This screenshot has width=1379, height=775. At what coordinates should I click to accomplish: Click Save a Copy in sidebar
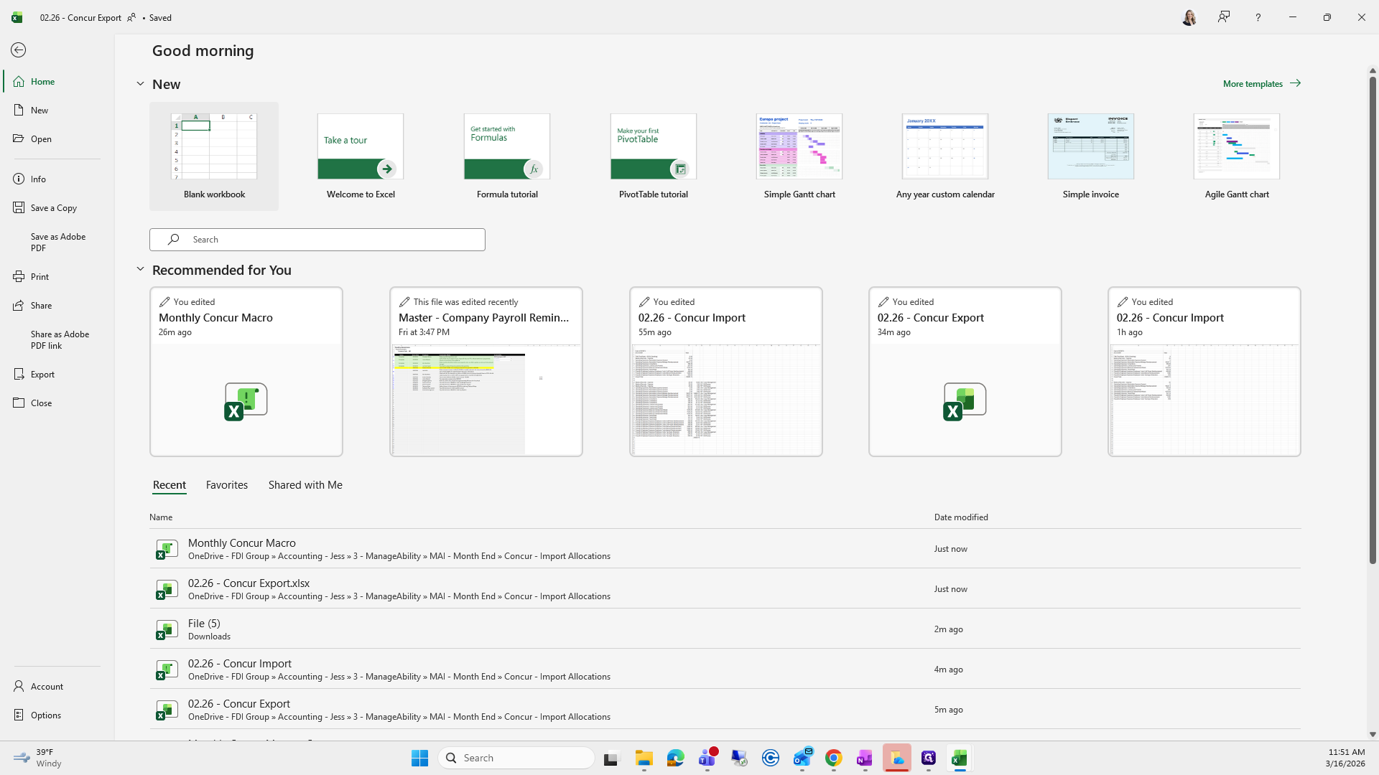point(53,208)
